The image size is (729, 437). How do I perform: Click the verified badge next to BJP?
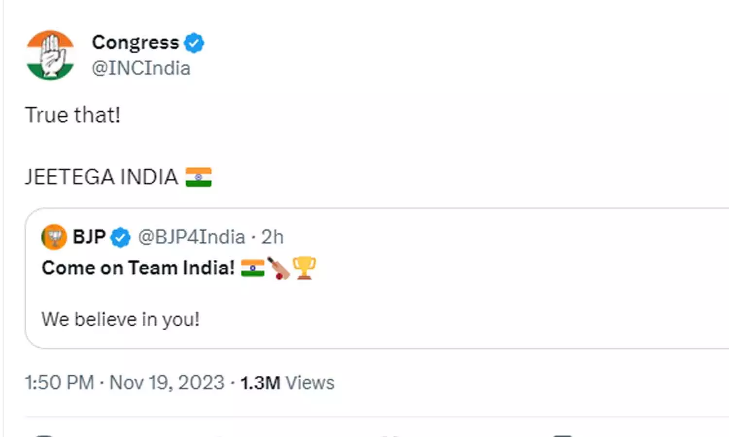[x=121, y=237]
